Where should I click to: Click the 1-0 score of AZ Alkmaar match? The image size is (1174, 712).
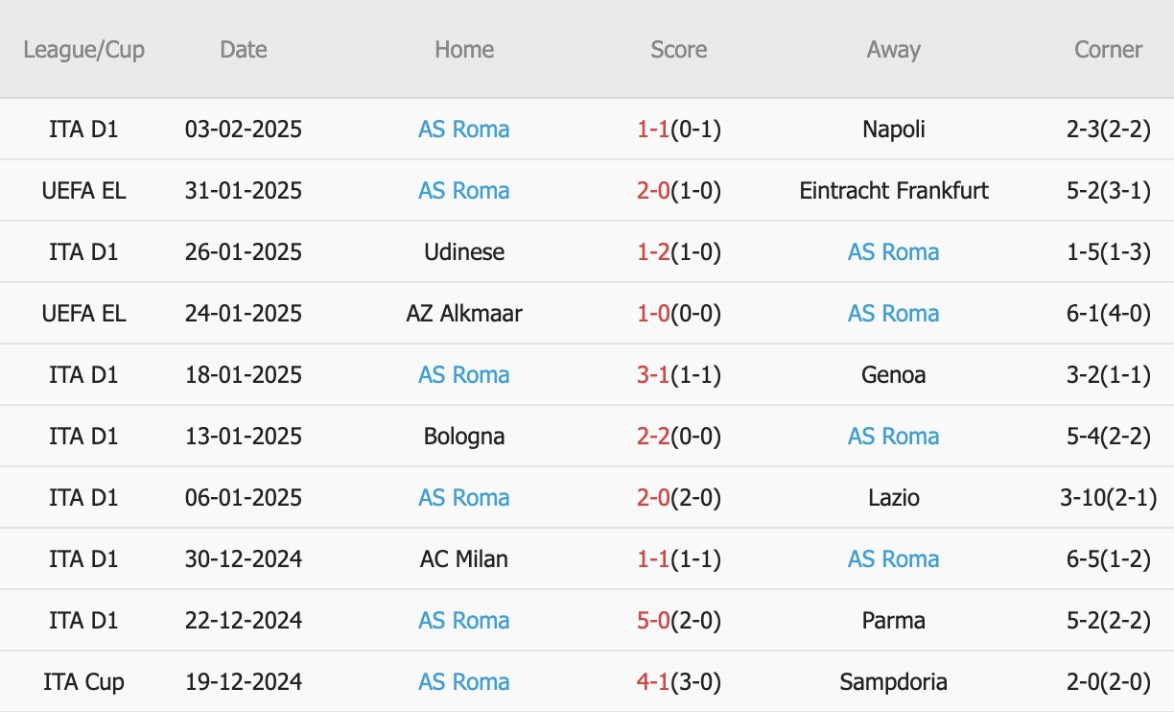651,314
